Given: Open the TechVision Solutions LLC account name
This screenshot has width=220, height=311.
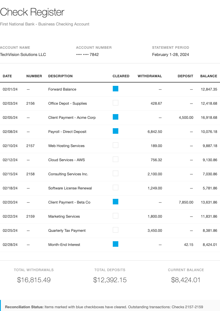Looking at the screenshot, I should click(23, 55).
